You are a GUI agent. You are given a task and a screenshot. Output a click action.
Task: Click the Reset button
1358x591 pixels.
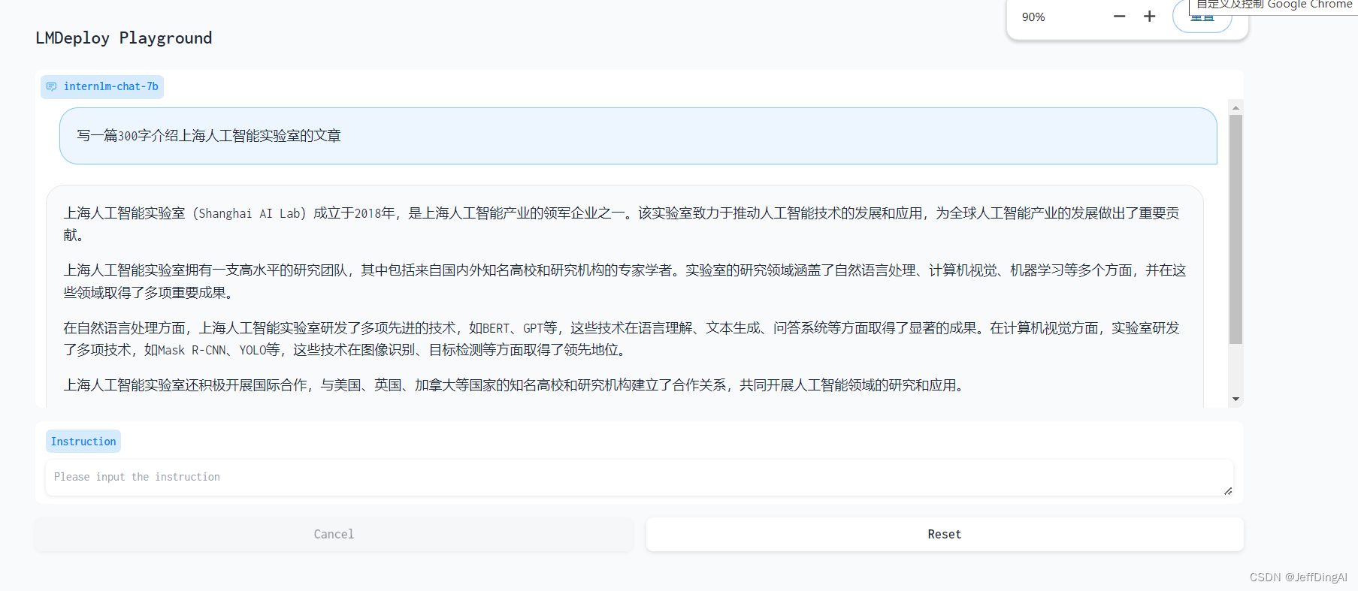(x=945, y=534)
